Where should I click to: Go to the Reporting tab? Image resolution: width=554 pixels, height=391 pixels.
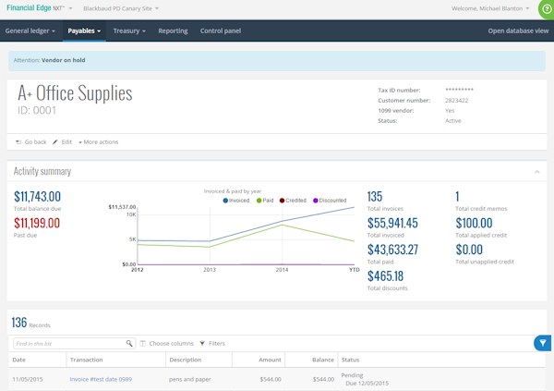pyautogui.click(x=173, y=31)
